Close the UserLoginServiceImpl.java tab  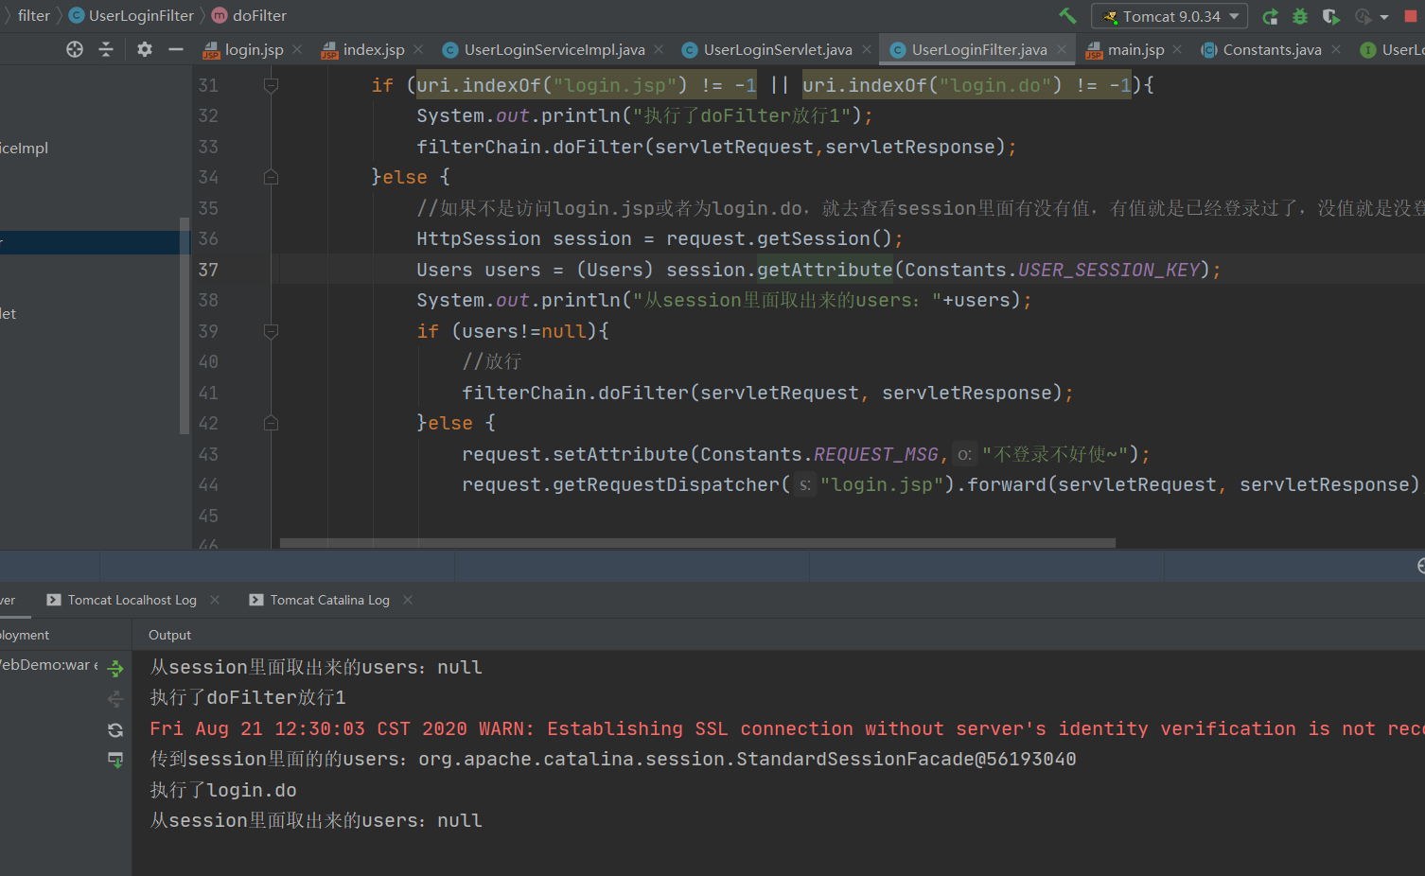(x=659, y=49)
